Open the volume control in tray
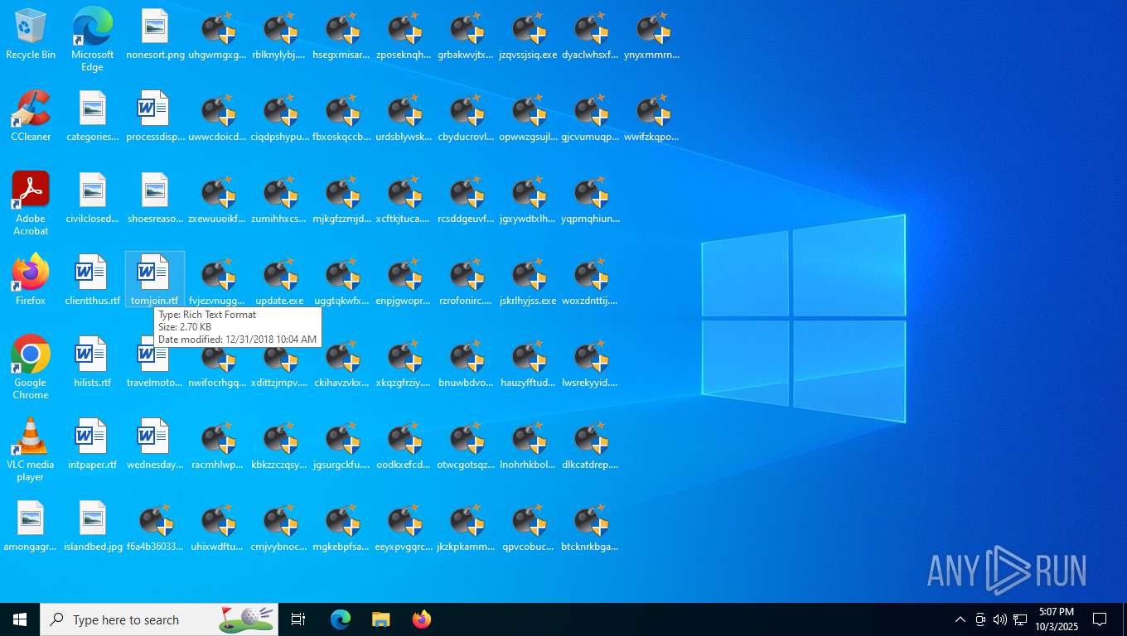This screenshot has height=636, width=1127. click(x=999, y=619)
